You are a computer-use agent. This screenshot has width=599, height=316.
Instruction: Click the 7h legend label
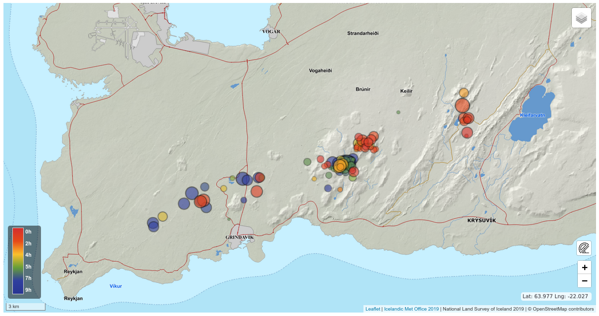pyautogui.click(x=29, y=278)
